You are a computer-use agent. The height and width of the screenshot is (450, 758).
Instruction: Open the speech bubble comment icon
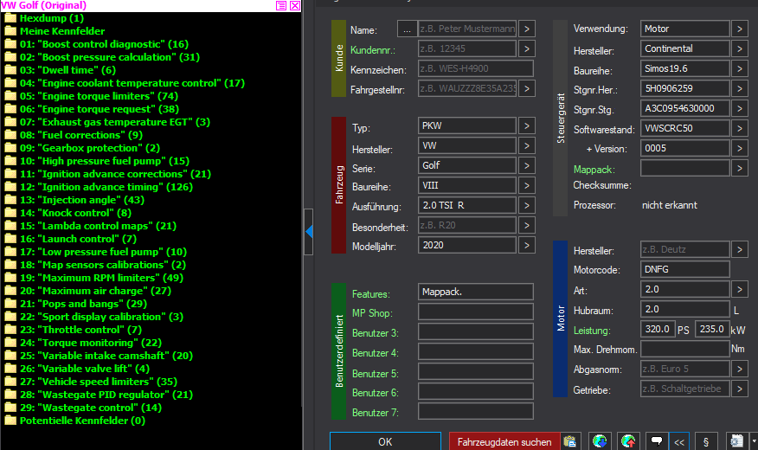[x=657, y=441]
